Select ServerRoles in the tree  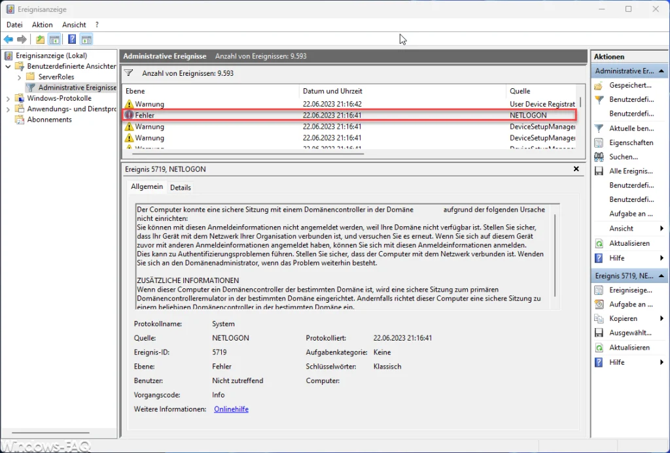click(x=56, y=77)
